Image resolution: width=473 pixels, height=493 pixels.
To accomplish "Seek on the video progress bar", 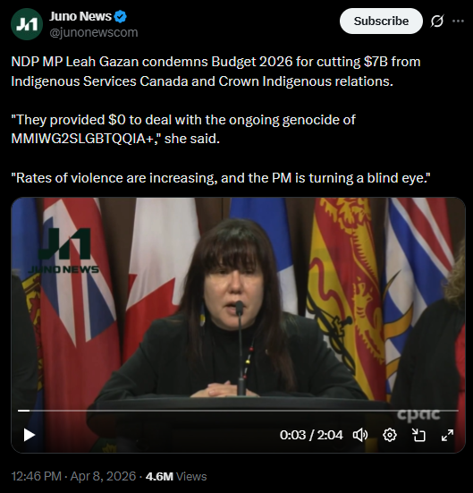I will pos(238,411).
